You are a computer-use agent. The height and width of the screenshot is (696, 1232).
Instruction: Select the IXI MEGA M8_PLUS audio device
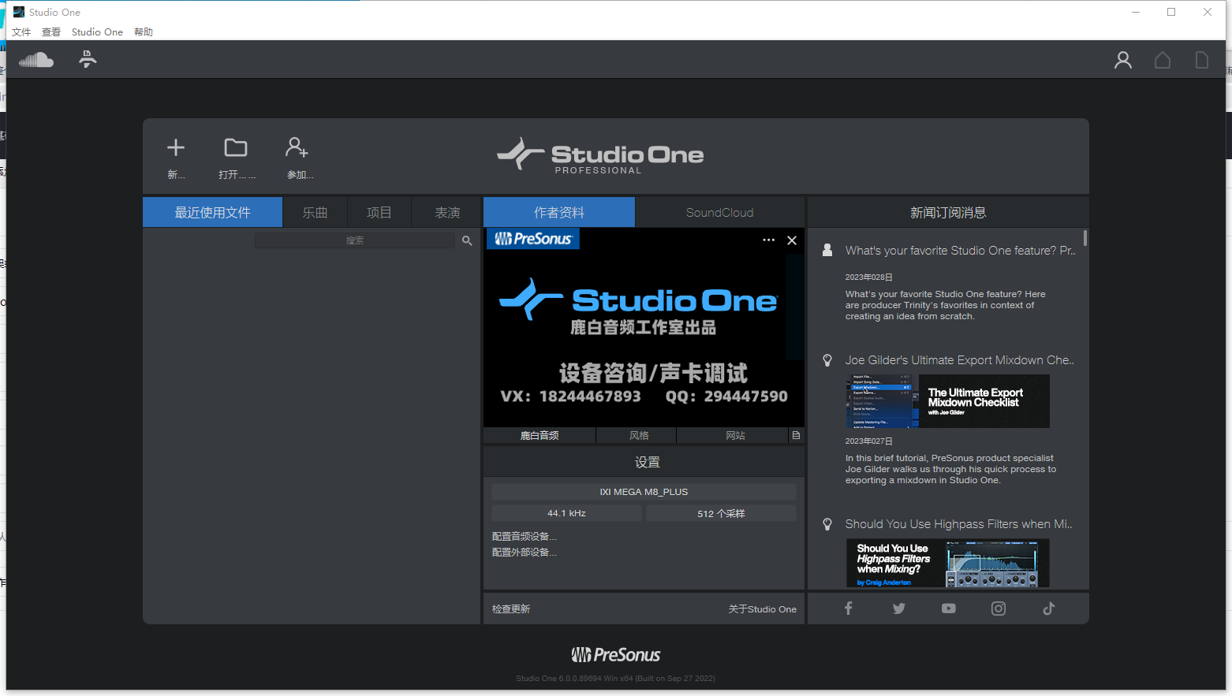coord(644,492)
